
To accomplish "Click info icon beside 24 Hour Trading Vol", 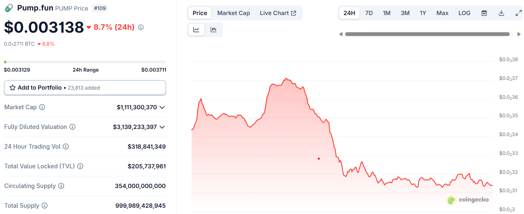I will point(66,147).
